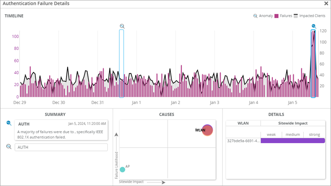Click the selected AUTH anomaly icon in Summary
The image size is (331, 186).
coord(9,123)
